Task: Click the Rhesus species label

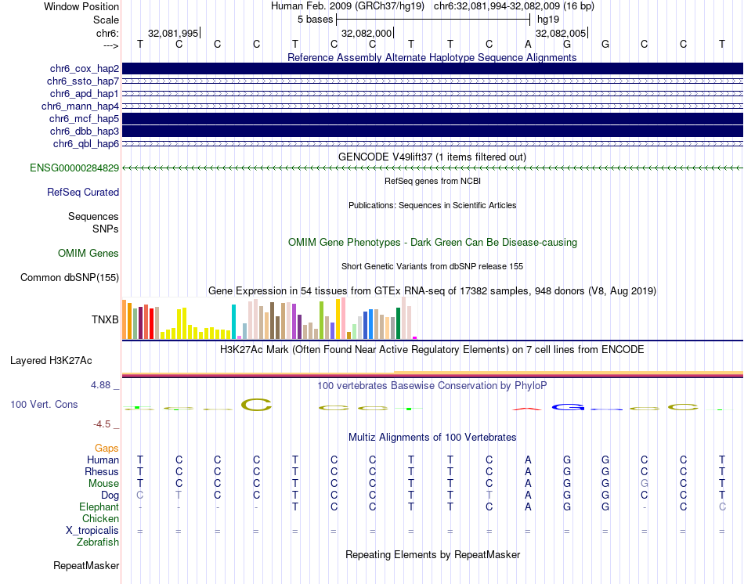Action: pyautogui.click(x=102, y=471)
